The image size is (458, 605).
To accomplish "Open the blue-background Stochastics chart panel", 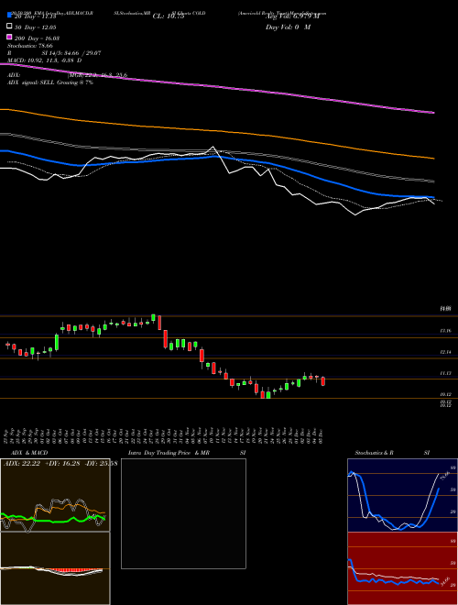I will pos(402,495).
